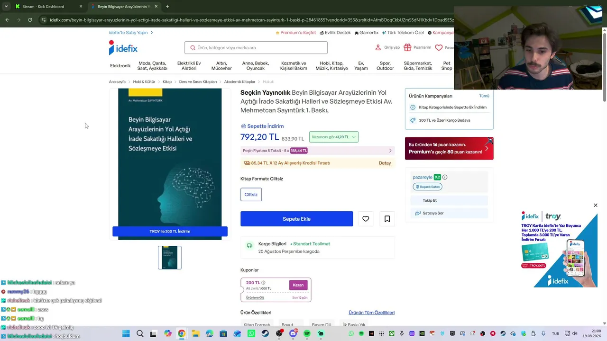Open Microsoft Edge from the taskbar
The image size is (607, 341).
(209, 334)
